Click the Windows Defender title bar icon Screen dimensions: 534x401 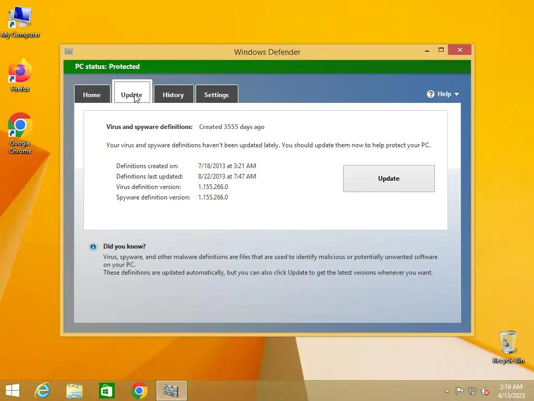click(68, 51)
